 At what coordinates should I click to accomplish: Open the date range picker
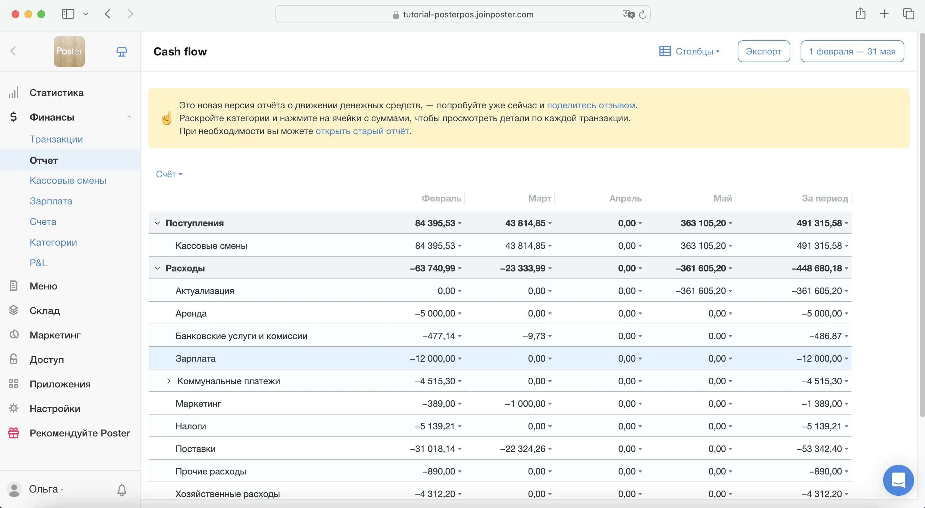pos(852,51)
